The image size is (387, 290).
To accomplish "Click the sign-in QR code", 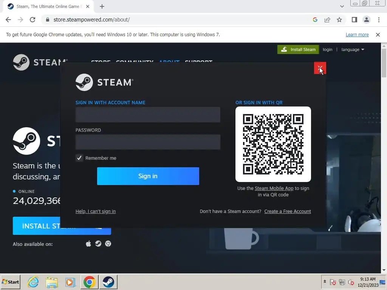I will 273,144.
